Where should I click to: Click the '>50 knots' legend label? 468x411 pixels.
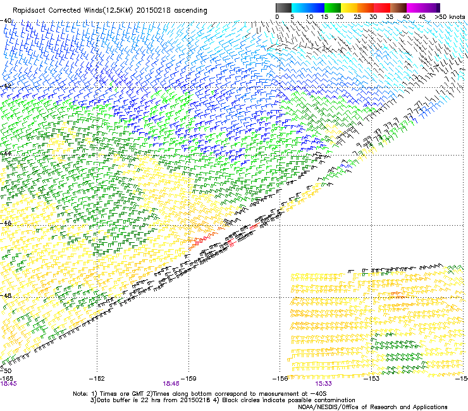tap(450, 17)
